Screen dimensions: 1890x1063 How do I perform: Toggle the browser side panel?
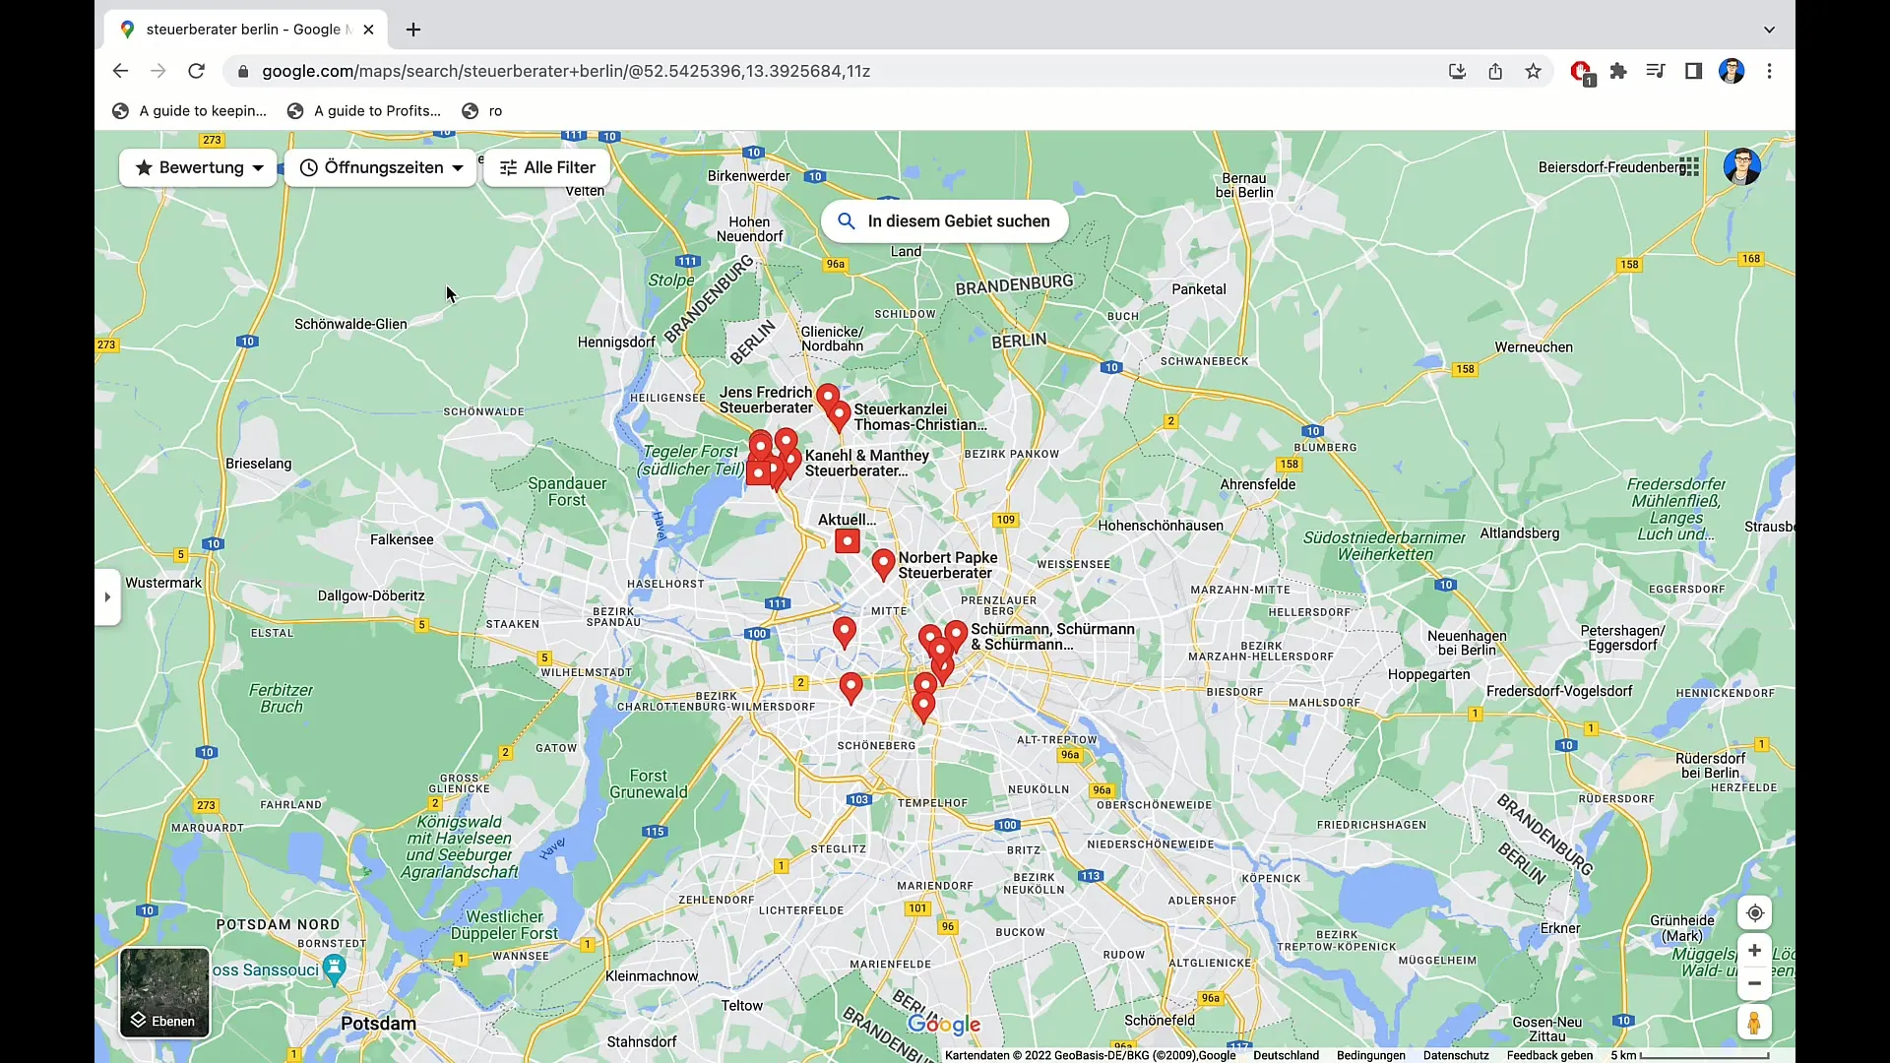pyautogui.click(x=1693, y=71)
